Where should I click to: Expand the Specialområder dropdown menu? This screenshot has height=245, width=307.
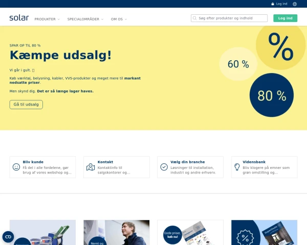tap(85, 19)
